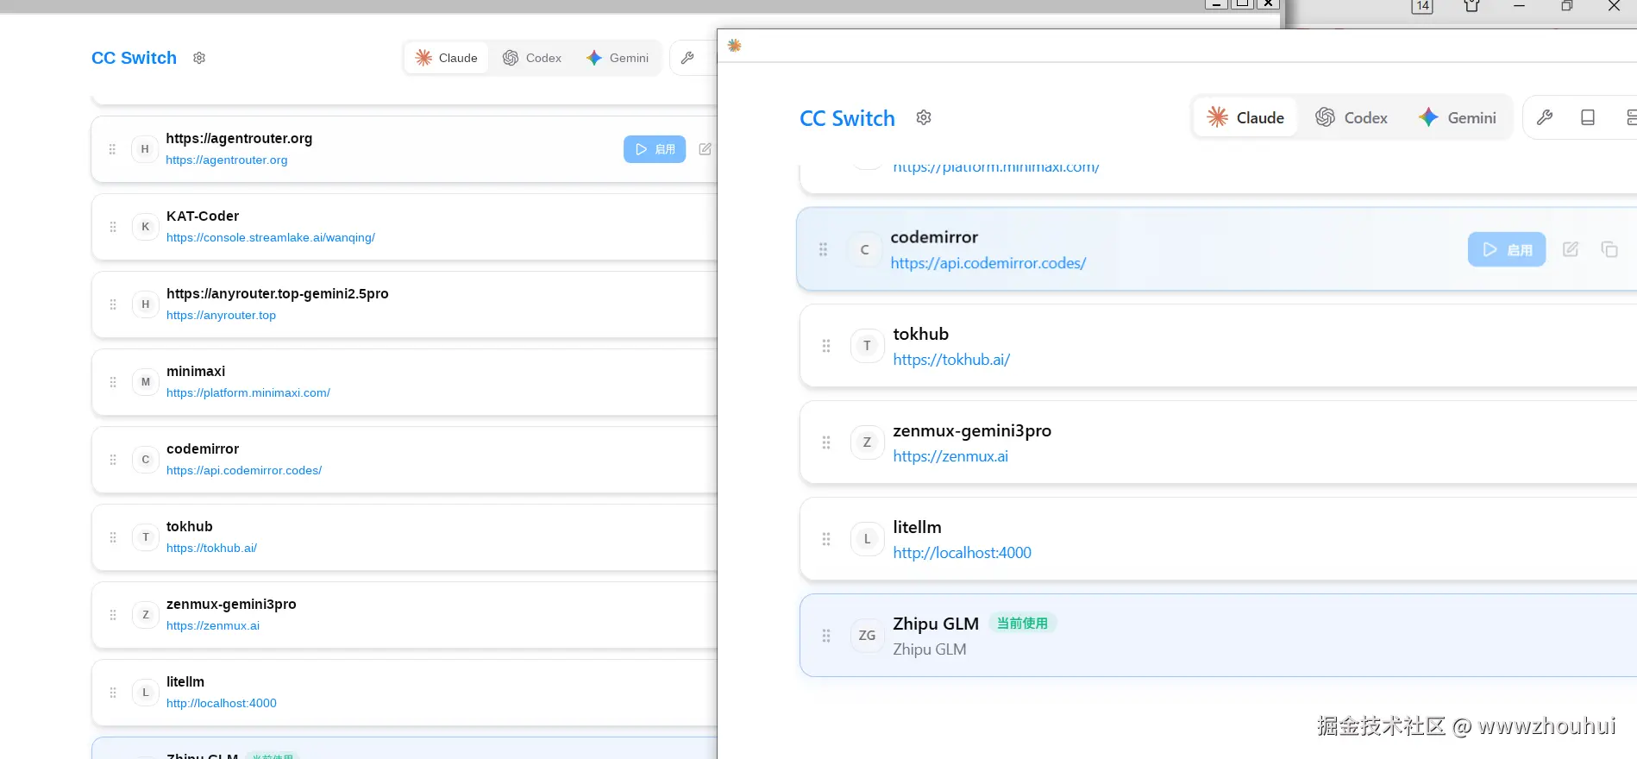Click the ZG avatar of Zhipu GLM
This screenshot has width=1637, height=759.
867,636
